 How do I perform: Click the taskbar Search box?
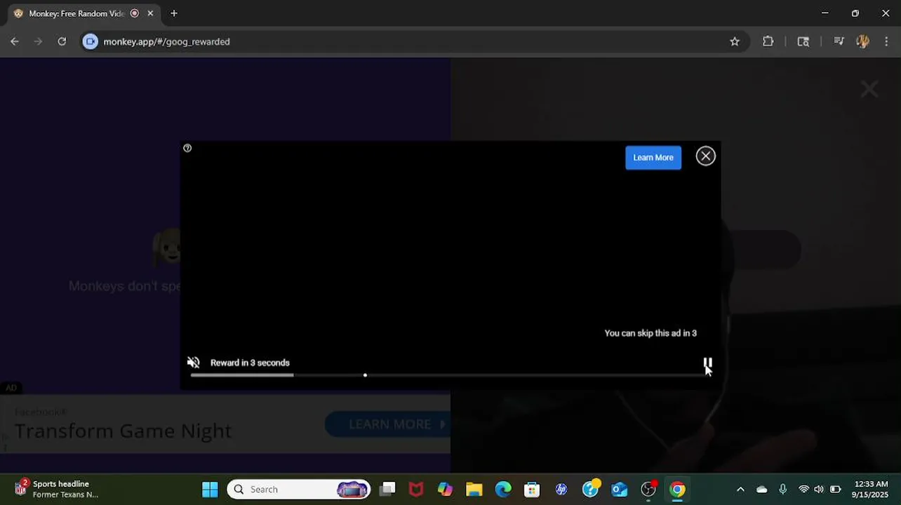pyautogui.click(x=299, y=490)
